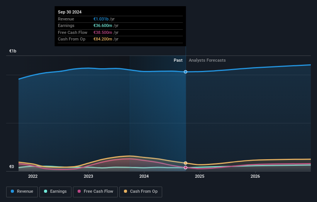The height and width of the screenshot is (202, 317).
Task: Click the €36.600m earnings value
Action: pos(103,25)
